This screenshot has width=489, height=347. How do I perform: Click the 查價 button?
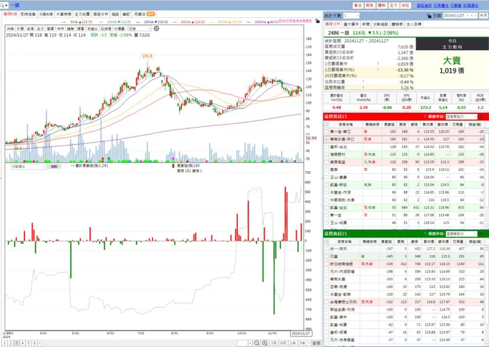coord(317,343)
